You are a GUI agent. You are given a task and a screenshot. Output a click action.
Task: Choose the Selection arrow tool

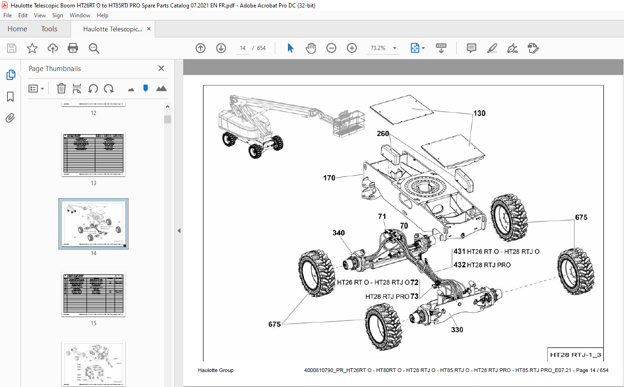[290, 48]
